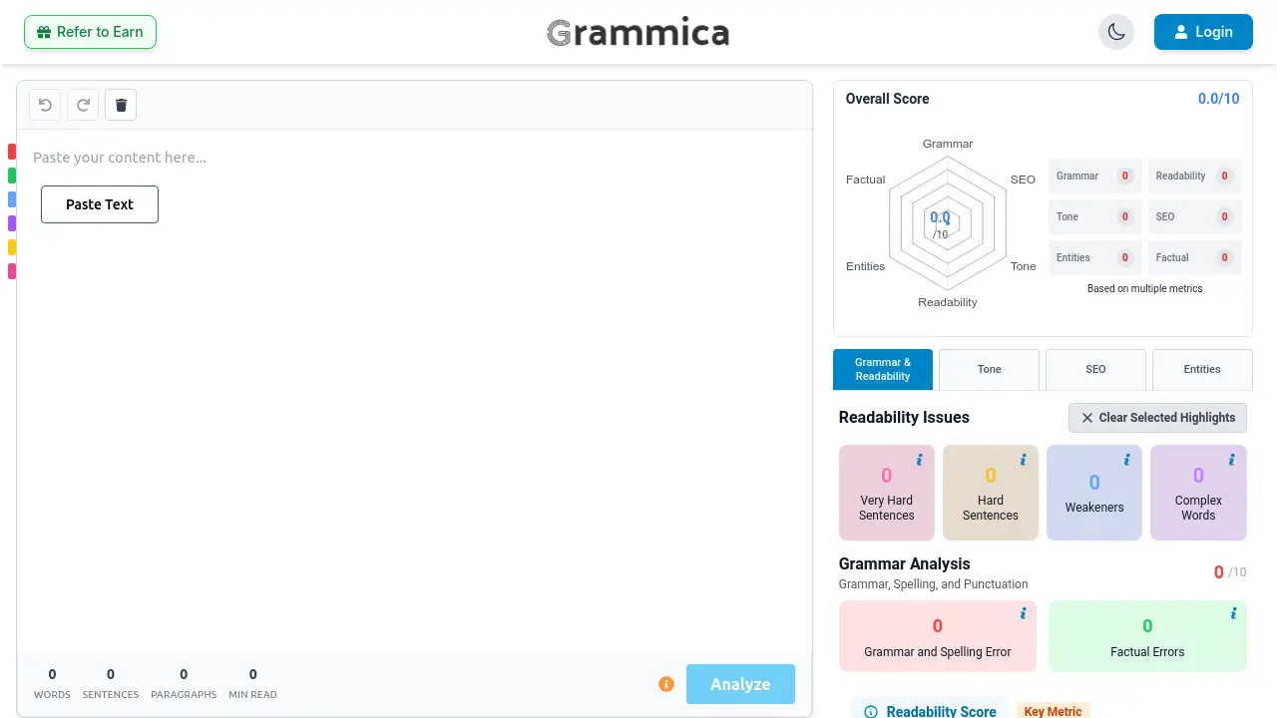Click the info icon on Weakeners card

point(1125,459)
